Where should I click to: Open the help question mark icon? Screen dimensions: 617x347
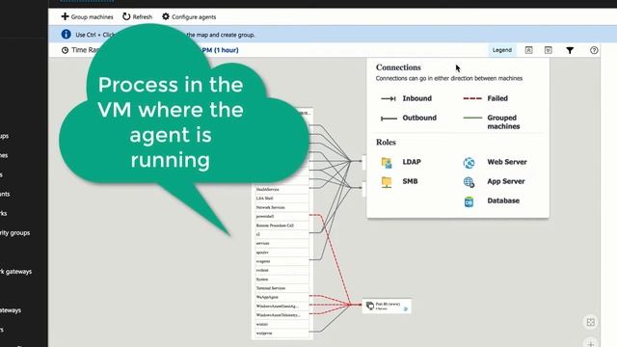pos(594,50)
